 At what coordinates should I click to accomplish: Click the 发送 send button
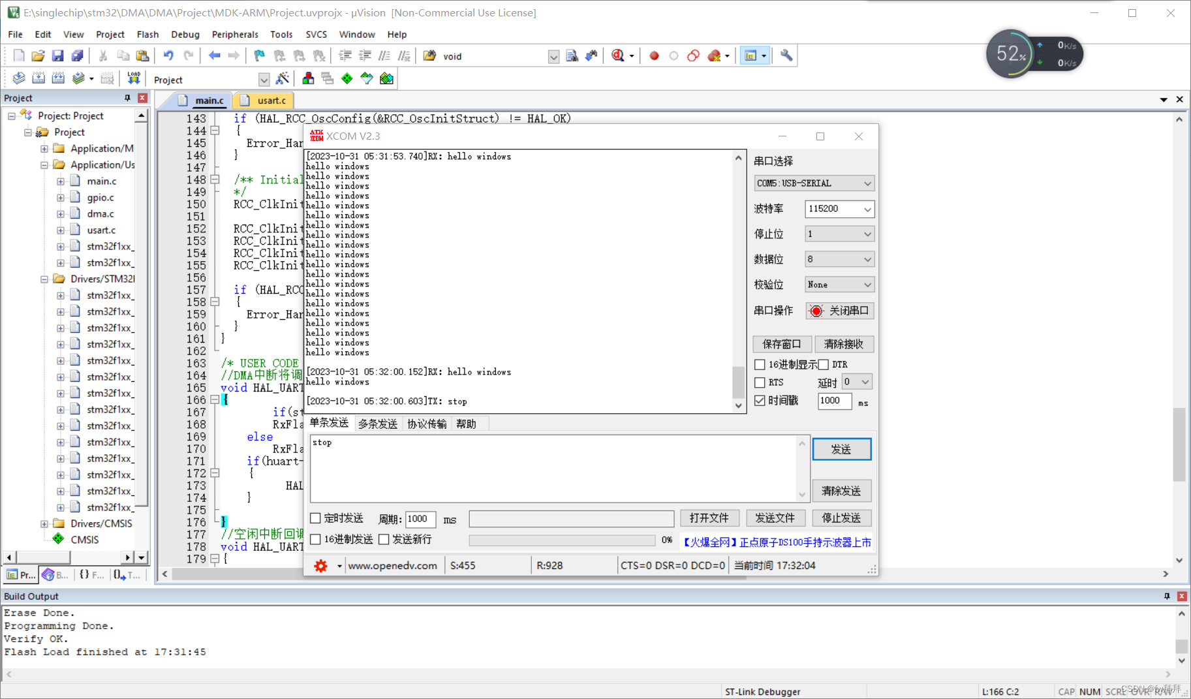(841, 449)
